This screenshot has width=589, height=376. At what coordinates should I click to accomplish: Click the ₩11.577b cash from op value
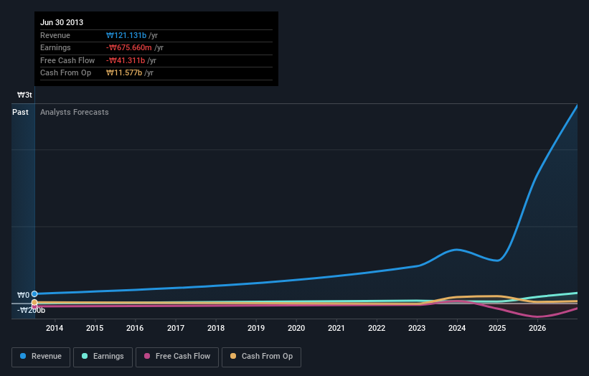pyautogui.click(x=124, y=73)
